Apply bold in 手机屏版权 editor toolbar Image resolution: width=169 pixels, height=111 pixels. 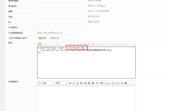[x=70, y=83]
